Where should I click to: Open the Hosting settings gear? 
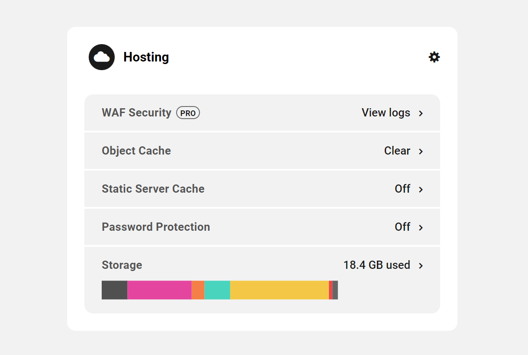click(x=434, y=57)
